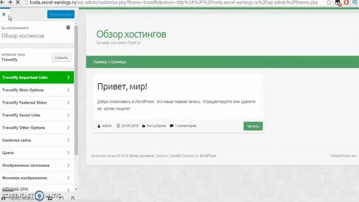Open Travelify Social Links section
The height and width of the screenshot is (202, 359).
pos(37,115)
